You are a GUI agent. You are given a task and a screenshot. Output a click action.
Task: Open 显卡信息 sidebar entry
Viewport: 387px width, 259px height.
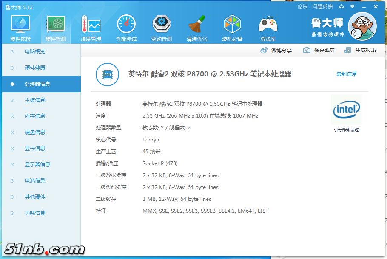(35, 149)
